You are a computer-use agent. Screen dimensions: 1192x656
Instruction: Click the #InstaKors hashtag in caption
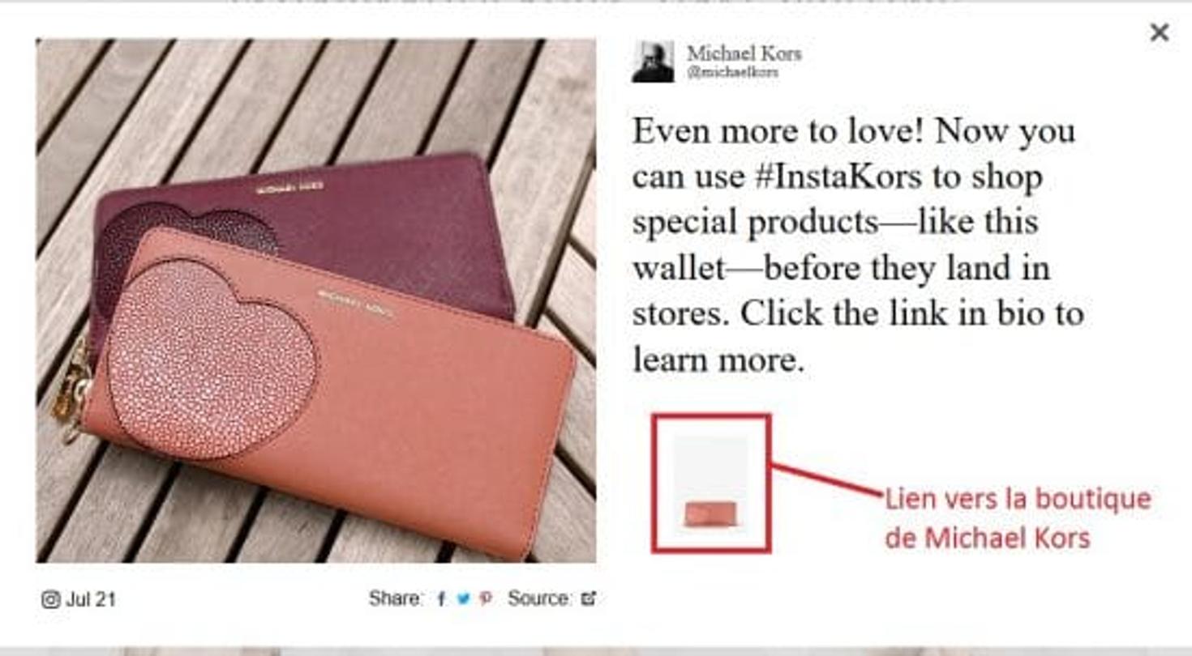point(838,177)
